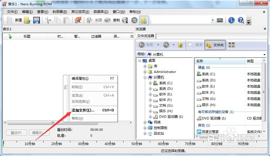Click the 标题 column header in track list
270x156 pixels.
click(31, 36)
